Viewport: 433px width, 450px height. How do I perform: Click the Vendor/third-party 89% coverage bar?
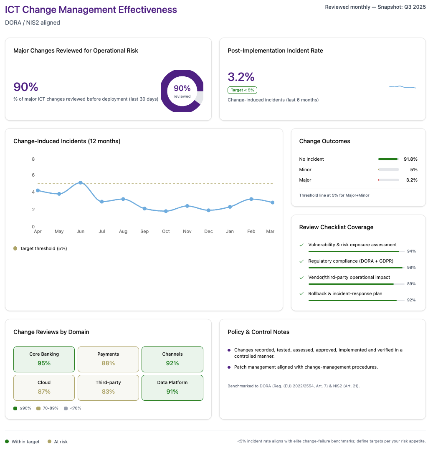pyautogui.click(x=356, y=284)
